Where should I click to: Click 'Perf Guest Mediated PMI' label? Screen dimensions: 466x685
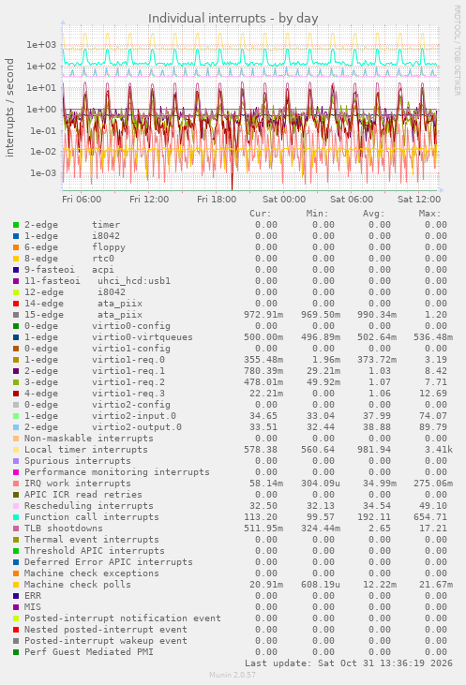click(89, 652)
